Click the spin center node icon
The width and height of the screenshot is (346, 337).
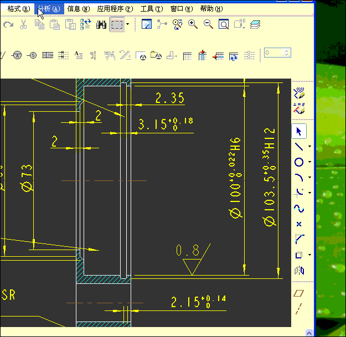162,24
